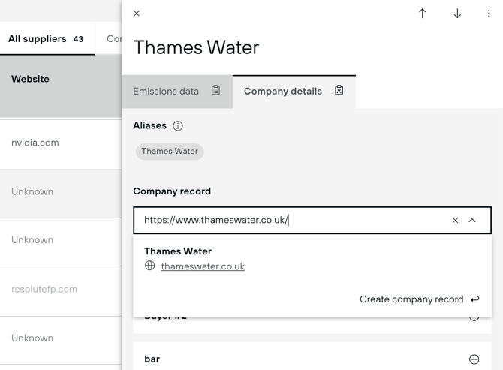Go to previous supplier with up arrow
Viewport: 503px width, 370px height.
[422, 14]
